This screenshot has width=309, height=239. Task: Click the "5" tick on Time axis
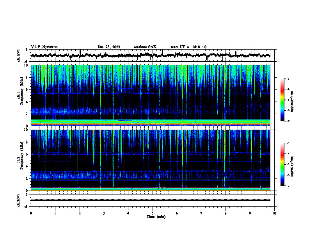coord(153,213)
